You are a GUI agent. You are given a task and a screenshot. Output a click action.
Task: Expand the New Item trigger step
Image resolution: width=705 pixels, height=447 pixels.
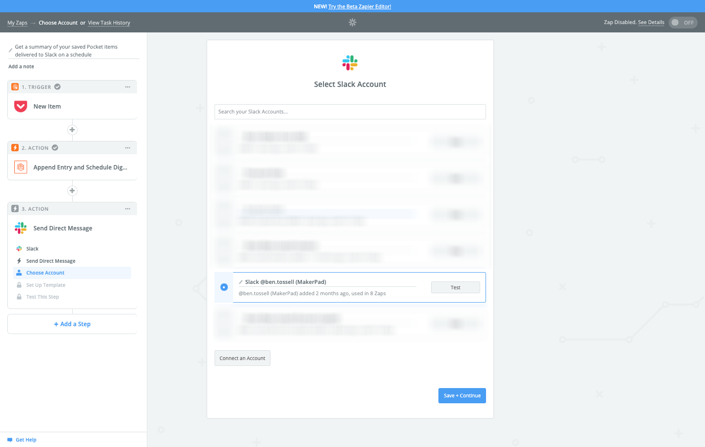(x=72, y=106)
